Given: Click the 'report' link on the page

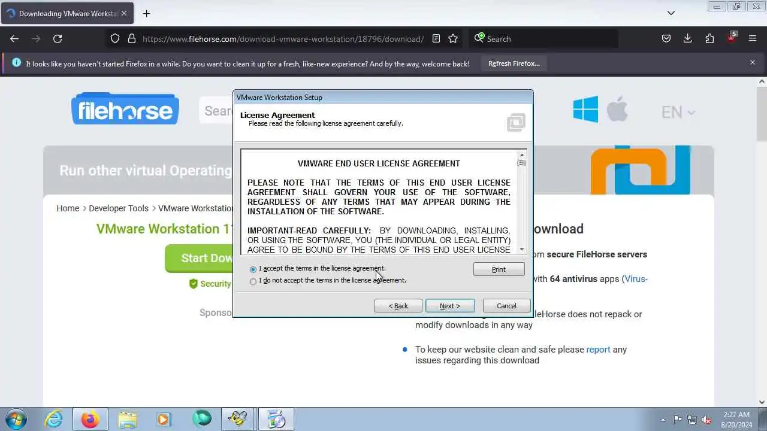Looking at the screenshot, I should coord(598,350).
